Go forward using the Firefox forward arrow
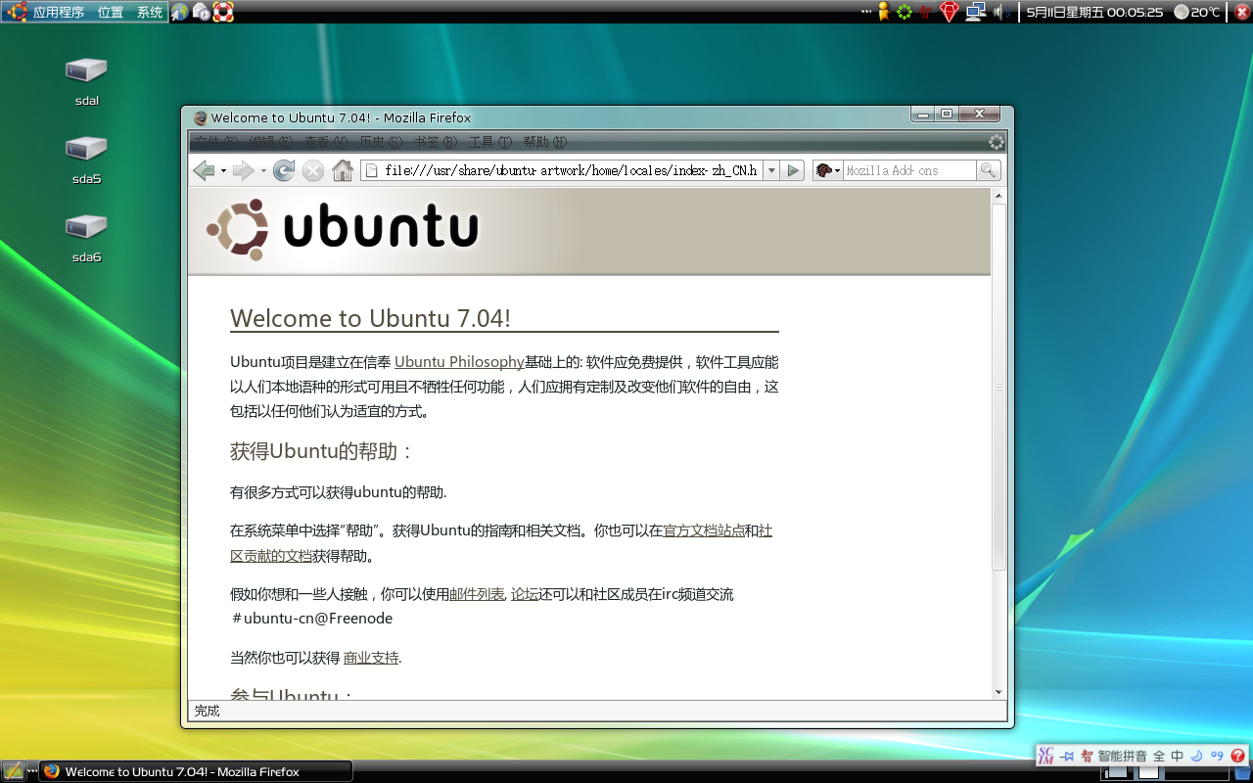Image resolution: width=1253 pixels, height=783 pixels. (244, 170)
